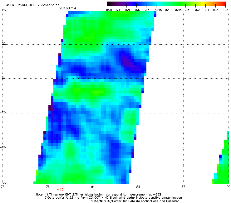The width and height of the screenshot is (231, 203).
Task: Click the note line starting 'Note: 1) Times are GMT'
Action: tap(99, 195)
